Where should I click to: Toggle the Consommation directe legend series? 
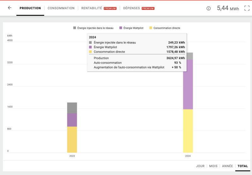pos(164,28)
